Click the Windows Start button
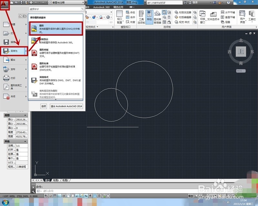This screenshot has width=258, height=206. tap(5, 202)
